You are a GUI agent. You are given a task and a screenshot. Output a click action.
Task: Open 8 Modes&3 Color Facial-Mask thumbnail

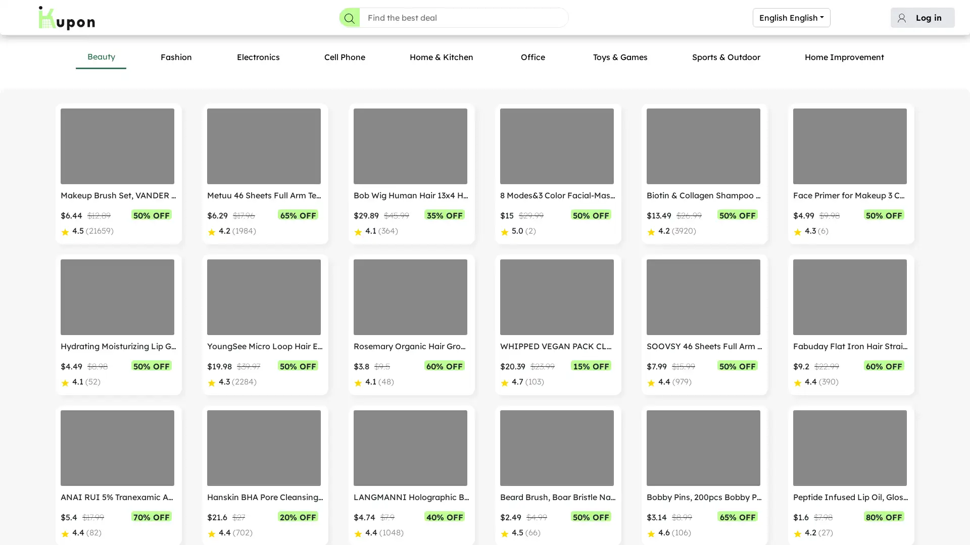click(557, 146)
